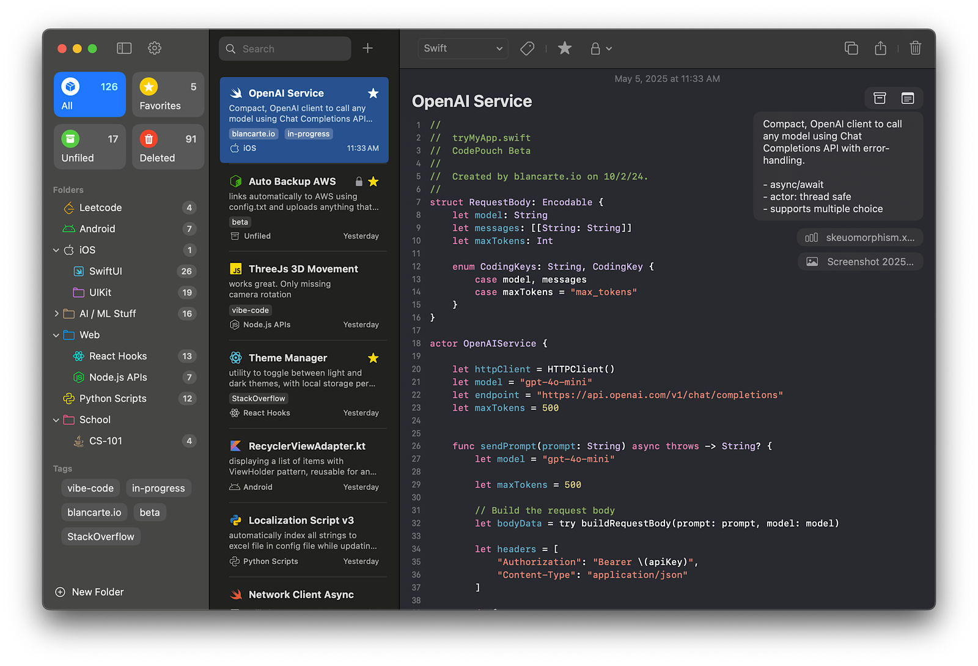The image size is (978, 666).
Task: Select the All snippets category
Action: tap(90, 95)
